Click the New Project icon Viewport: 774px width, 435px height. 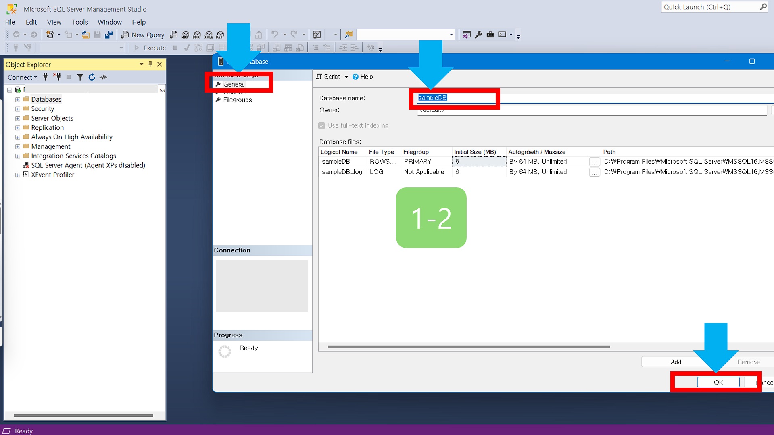pyautogui.click(x=50, y=35)
